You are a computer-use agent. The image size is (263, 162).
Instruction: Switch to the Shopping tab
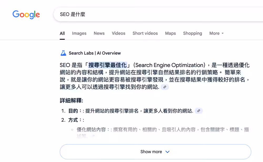193,33
